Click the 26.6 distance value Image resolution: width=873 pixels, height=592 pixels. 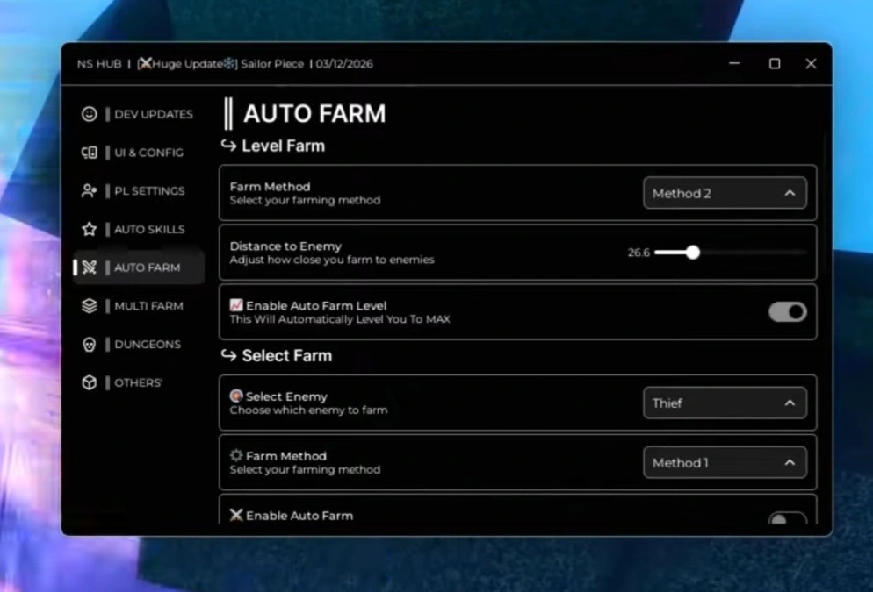[x=639, y=253]
